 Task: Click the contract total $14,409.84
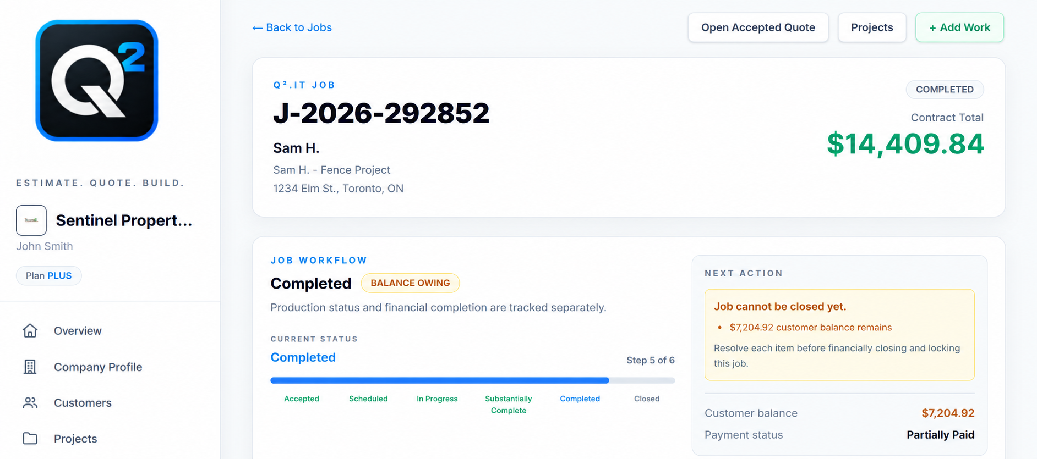coord(905,144)
